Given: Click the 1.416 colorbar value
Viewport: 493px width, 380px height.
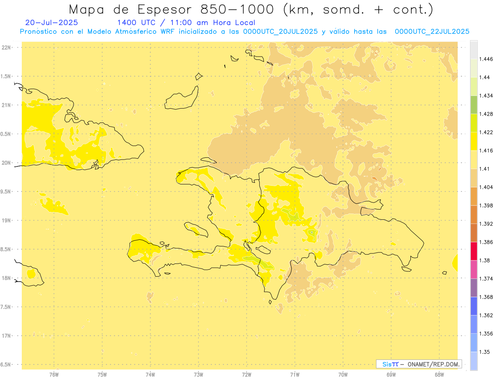Looking at the screenshot, I should click(486, 150).
